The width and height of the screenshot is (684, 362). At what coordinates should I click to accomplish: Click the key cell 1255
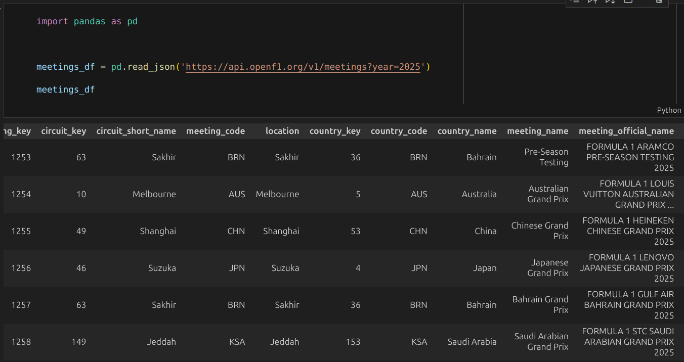(x=21, y=231)
